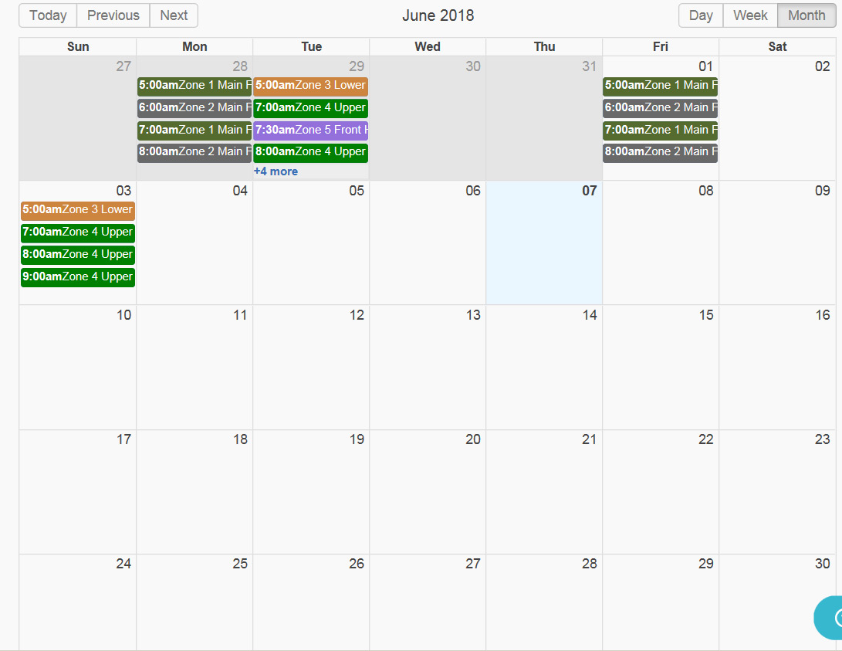
Task: Open 5:00am Zone 1 Main event on Mon 28
Action: (194, 86)
